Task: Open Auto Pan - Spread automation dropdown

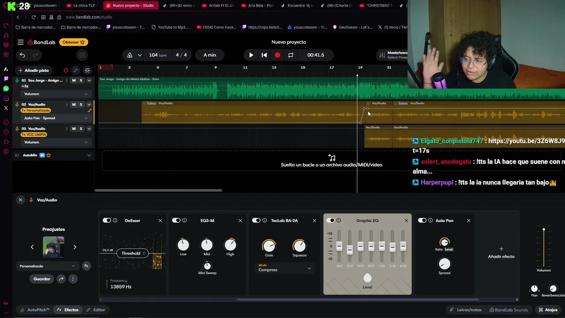Action: click(x=55, y=118)
